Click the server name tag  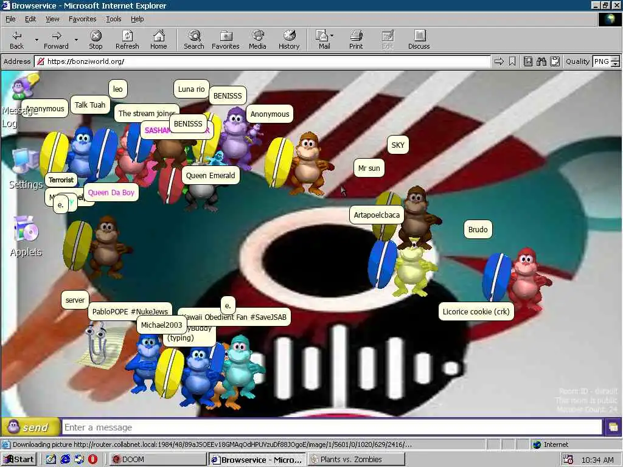75,300
